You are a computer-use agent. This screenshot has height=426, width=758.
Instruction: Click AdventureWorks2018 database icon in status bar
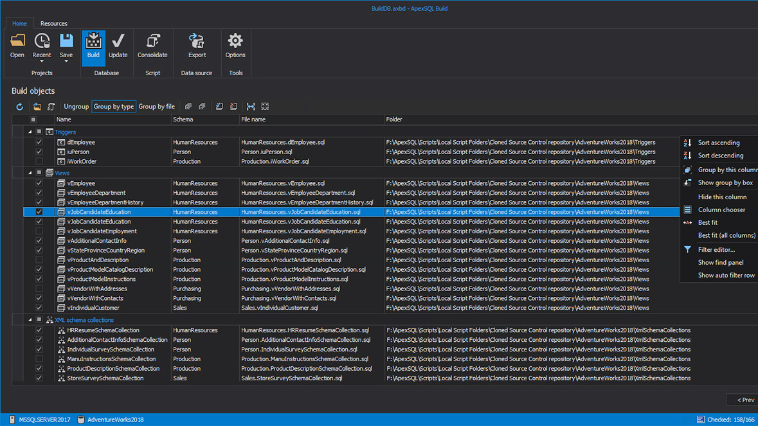81,420
